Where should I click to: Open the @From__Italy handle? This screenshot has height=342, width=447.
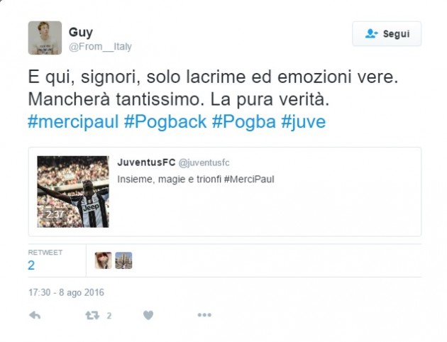(100, 46)
